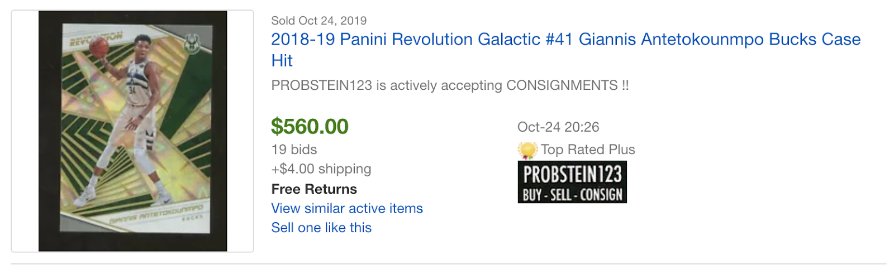Click the Top Rated Plus text label

588,150
